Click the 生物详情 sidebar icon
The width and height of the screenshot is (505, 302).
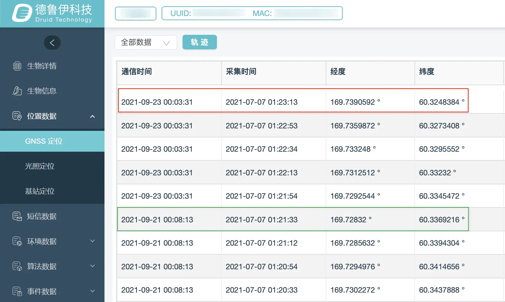click(x=17, y=66)
